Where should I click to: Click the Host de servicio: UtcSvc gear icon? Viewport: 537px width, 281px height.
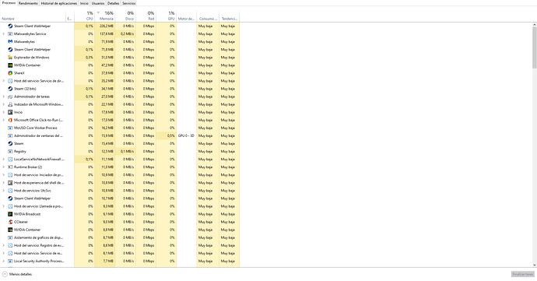(x=10, y=191)
